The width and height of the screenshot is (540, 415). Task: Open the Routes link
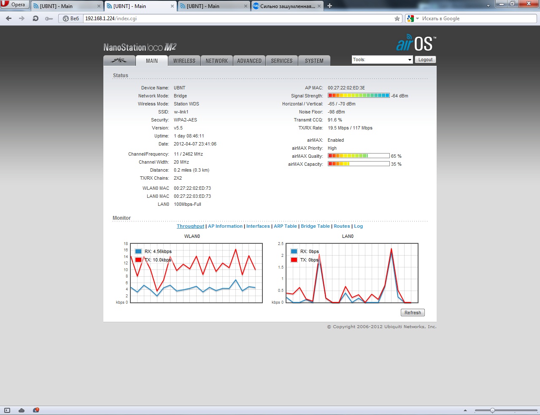click(342, 226)
